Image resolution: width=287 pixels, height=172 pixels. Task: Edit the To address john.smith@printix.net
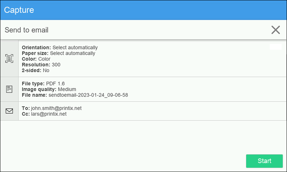tap(52, 108)
